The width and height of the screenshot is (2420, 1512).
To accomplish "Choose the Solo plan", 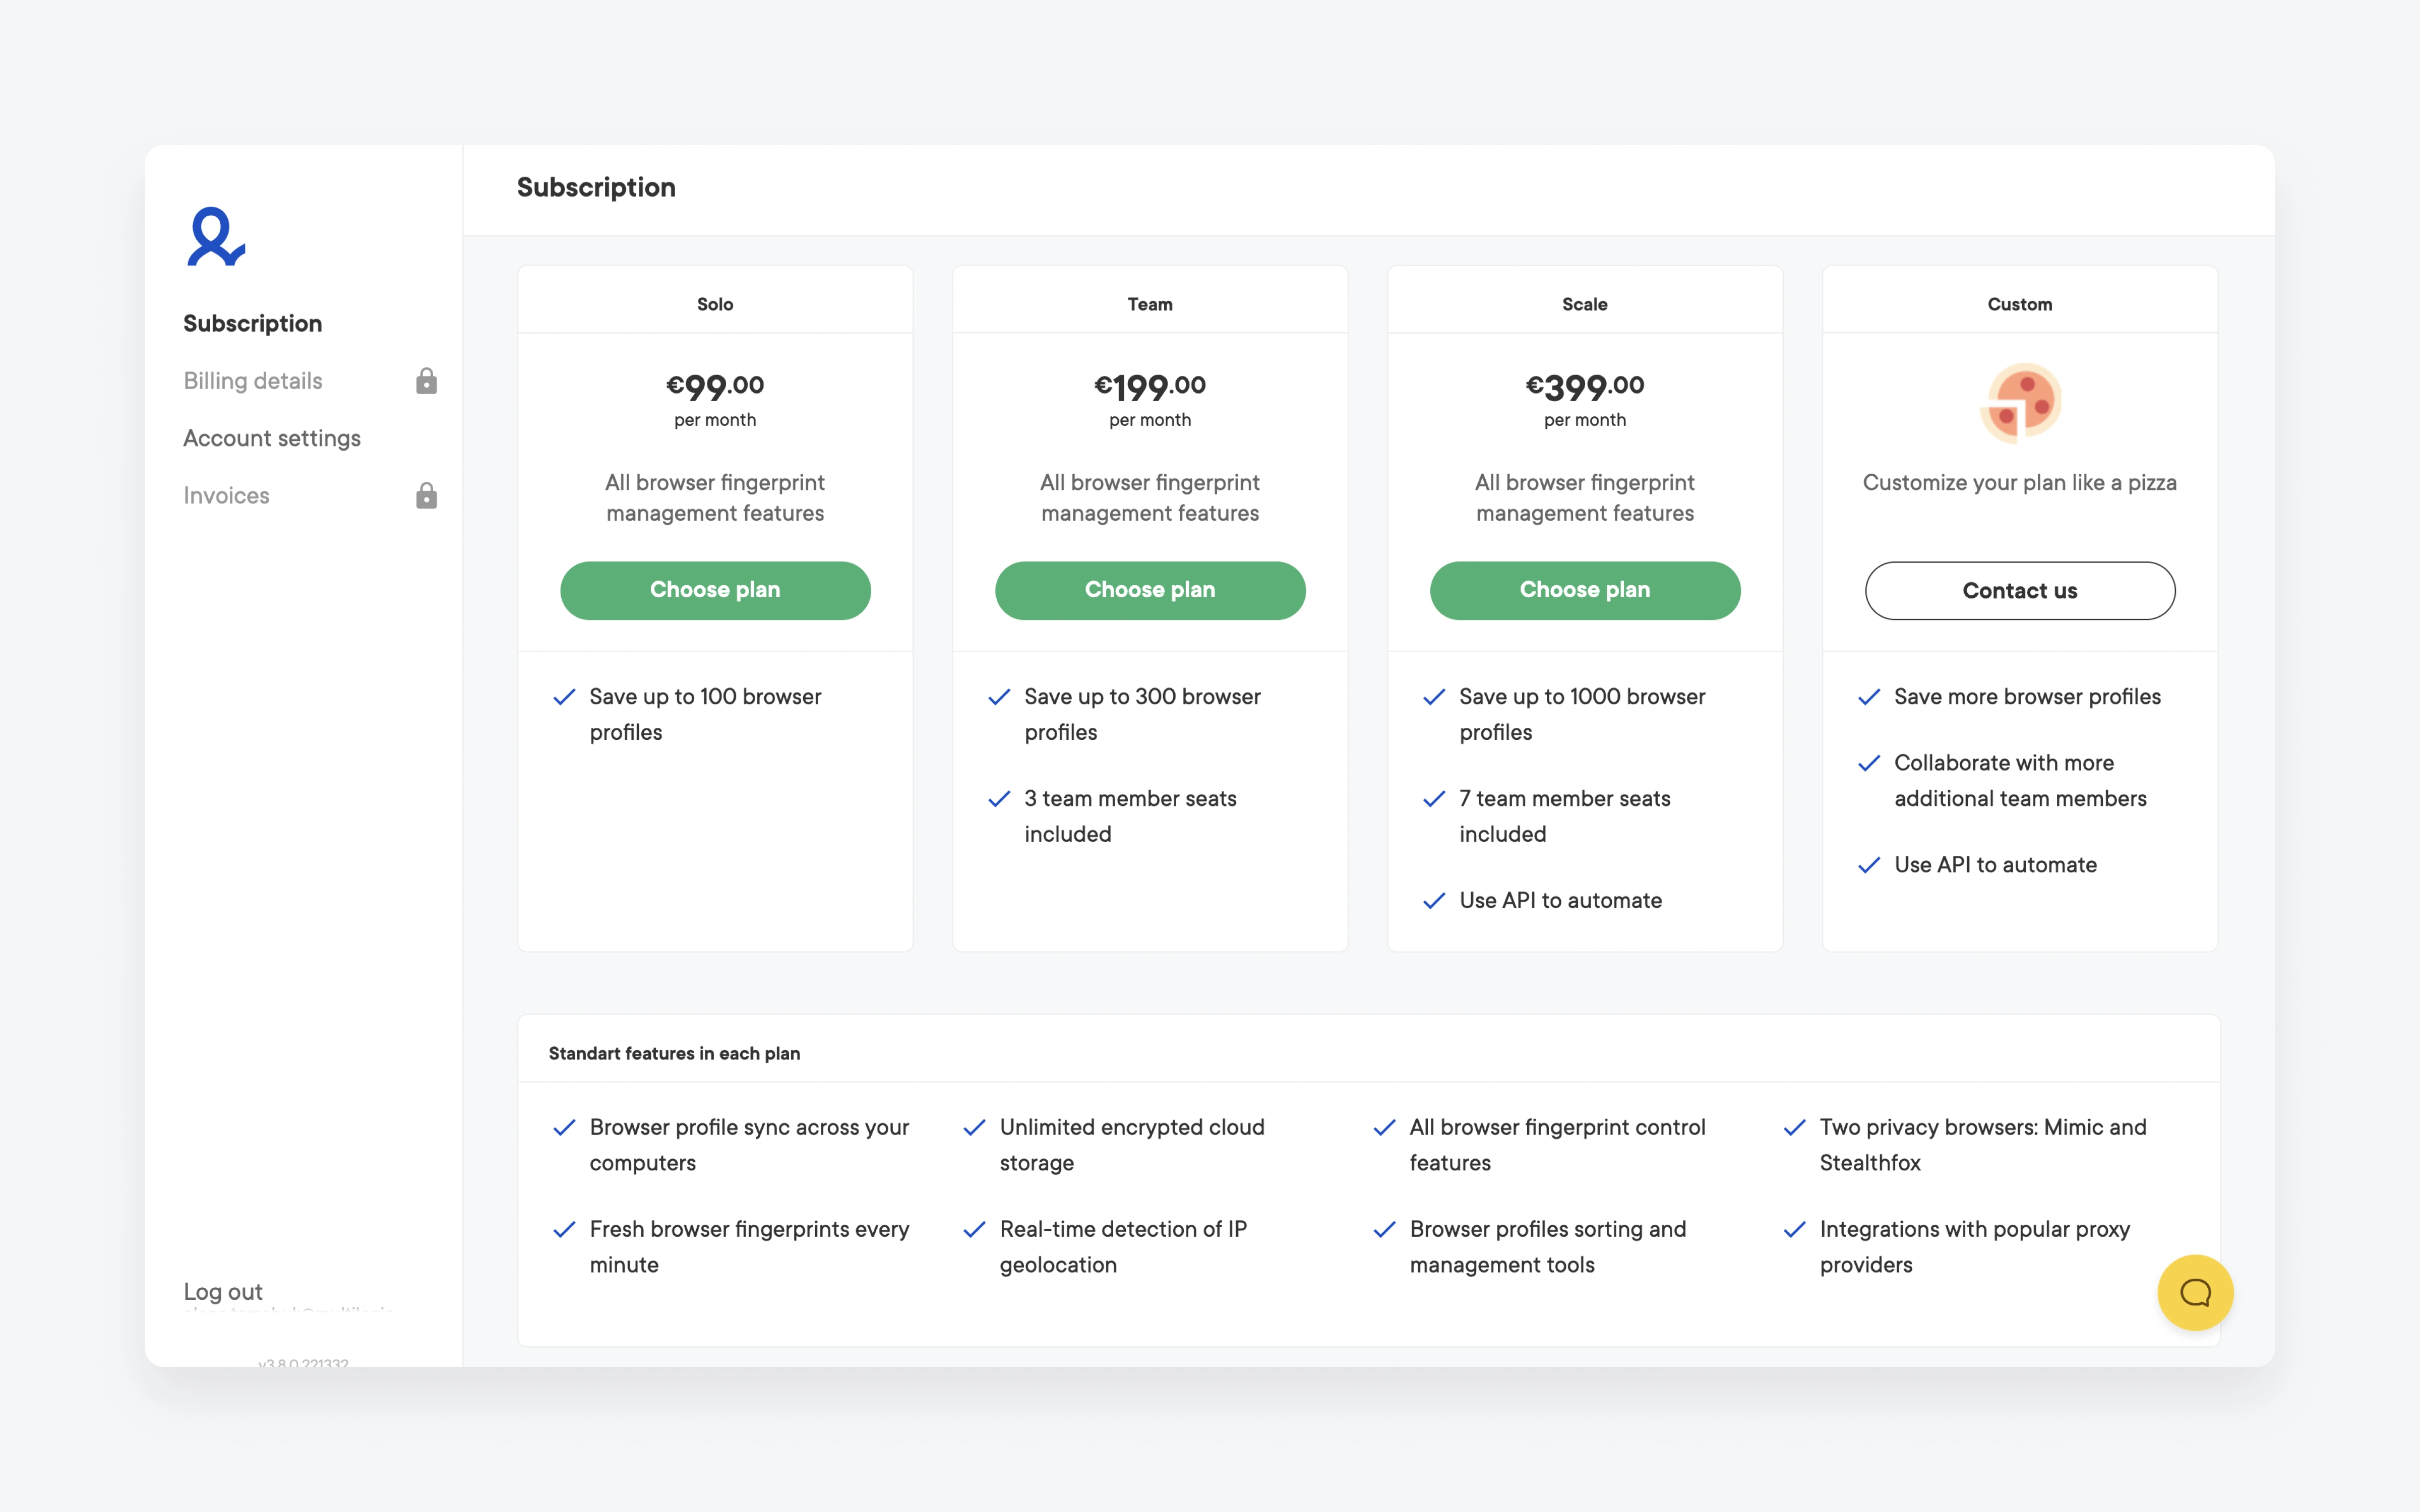I will tap(715, 590).
